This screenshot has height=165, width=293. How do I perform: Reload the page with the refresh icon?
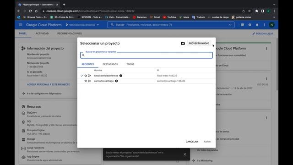30,11
